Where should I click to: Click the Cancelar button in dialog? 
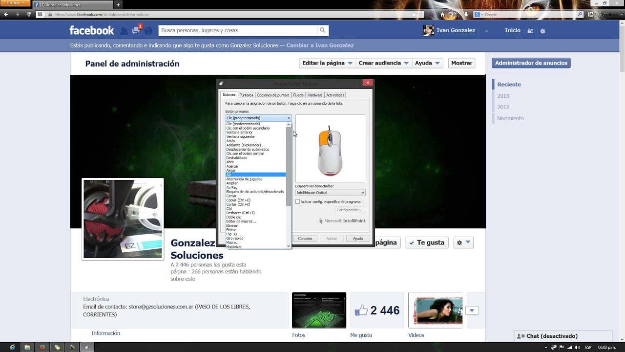[305, 239]
